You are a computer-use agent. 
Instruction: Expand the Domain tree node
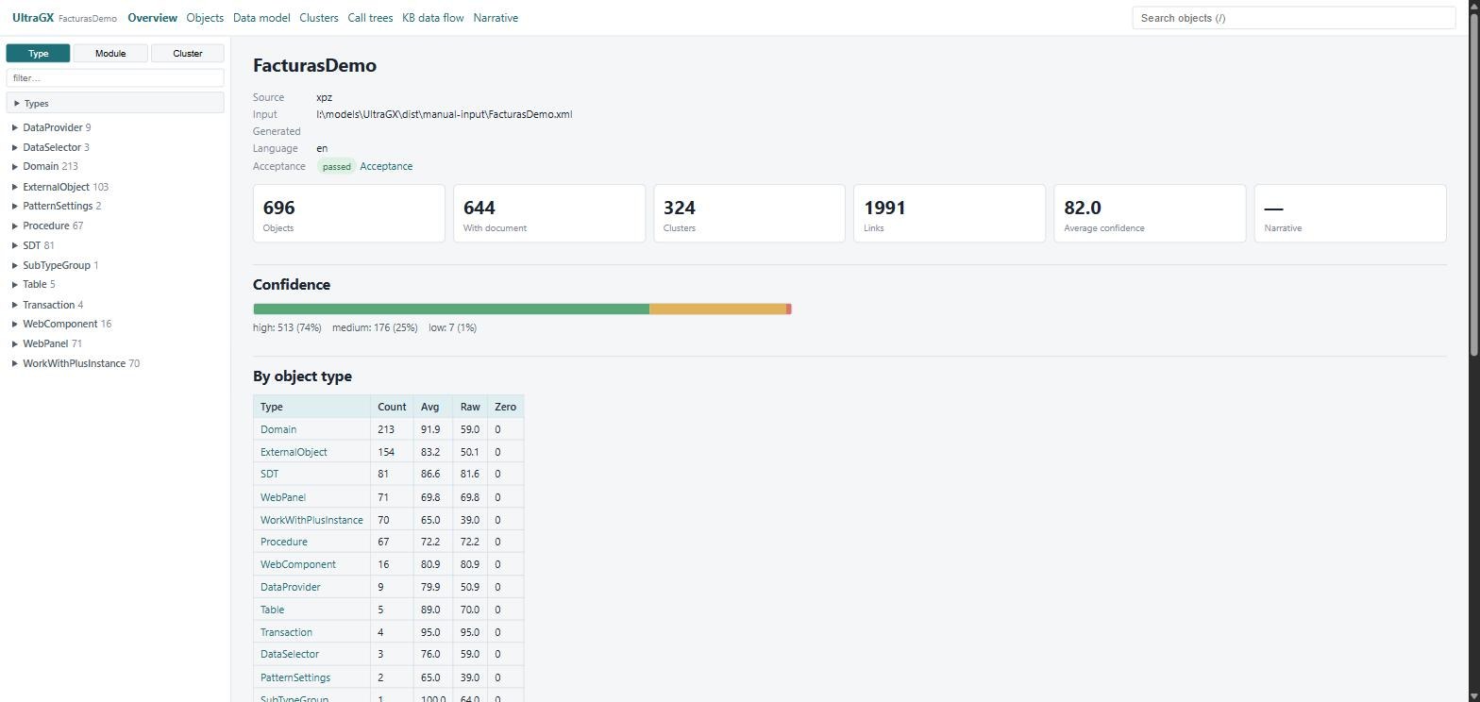[15, 166]
